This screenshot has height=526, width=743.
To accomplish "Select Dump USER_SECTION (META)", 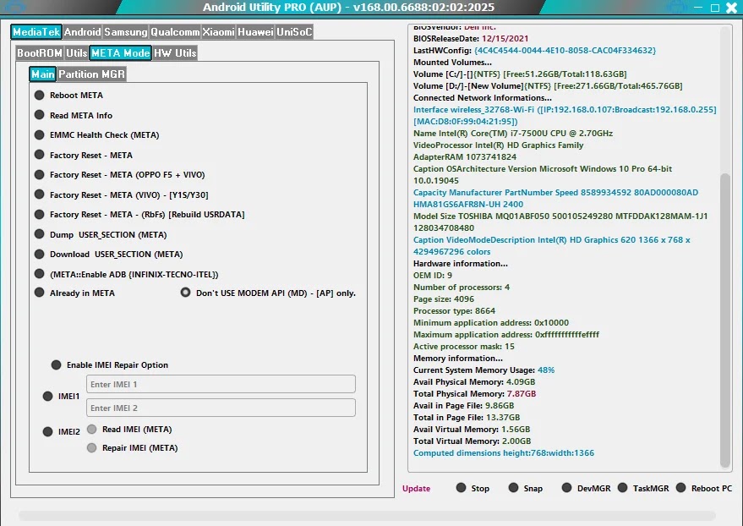I will pos(101,234).
